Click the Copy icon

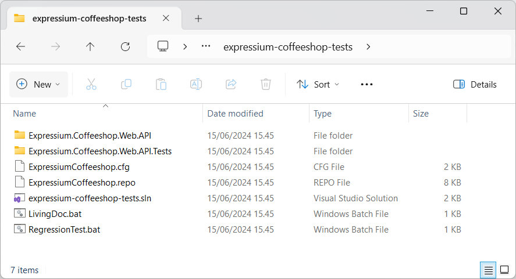pyautogui.click(x=126, y=84)
